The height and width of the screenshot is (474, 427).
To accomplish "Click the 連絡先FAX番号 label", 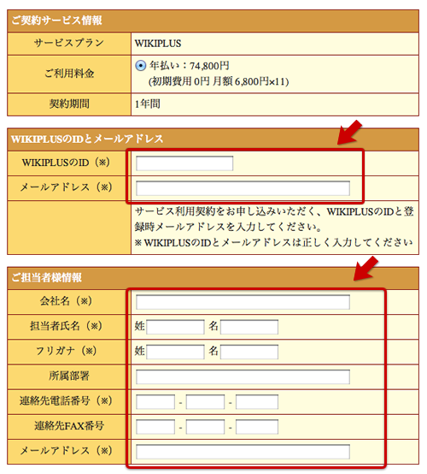I will (x=69, y=425).
